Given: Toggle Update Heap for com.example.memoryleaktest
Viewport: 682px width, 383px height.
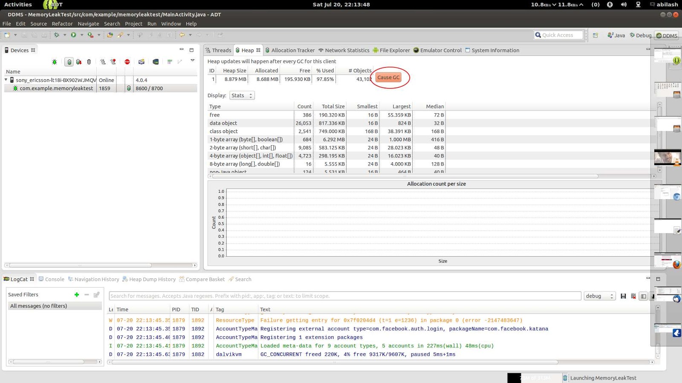Looking at the screenshot, I should (x=69, y=62).
